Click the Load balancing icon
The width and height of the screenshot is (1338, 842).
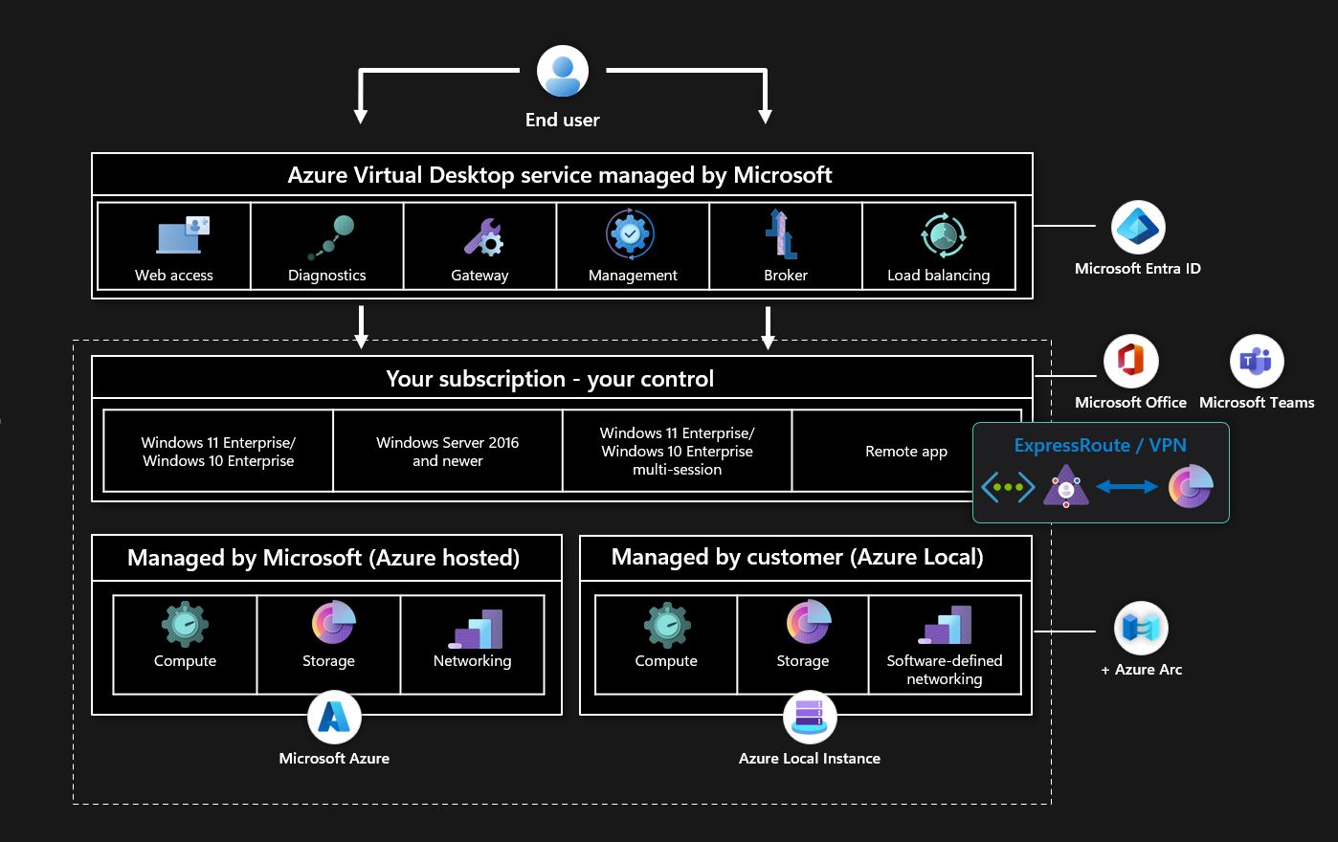point(943,235)
